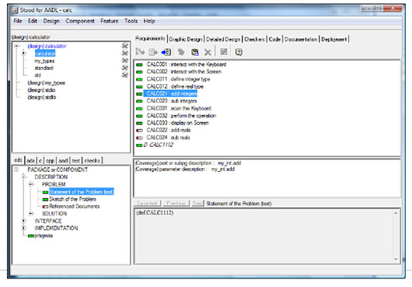Click the text area's scroll up arrow
Image resolution: width=412 pixels, height=287 pixels.
point(396,213)
